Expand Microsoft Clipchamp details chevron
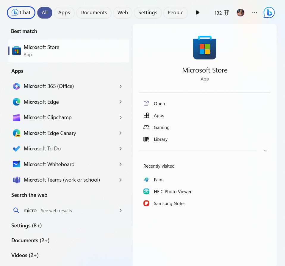This screenshot has width=285, height=266. pos(120,117)
